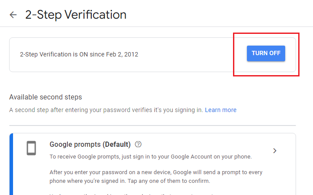Click the blue TURN OFF button
This screenshot has height=195, width=313.
click(266, 53)
